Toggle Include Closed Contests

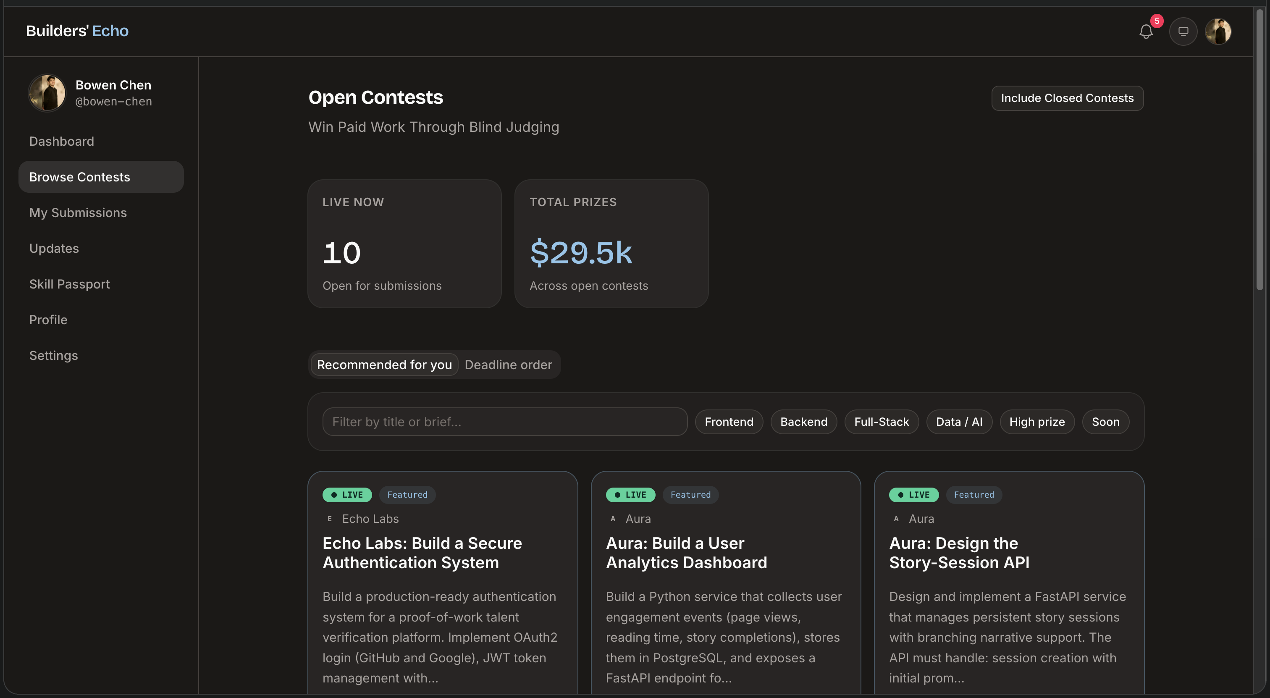point(1068,99)
